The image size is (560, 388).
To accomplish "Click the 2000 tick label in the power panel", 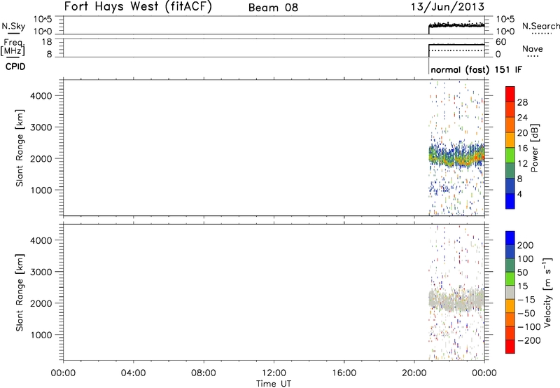I will click(x=41, y=158).
